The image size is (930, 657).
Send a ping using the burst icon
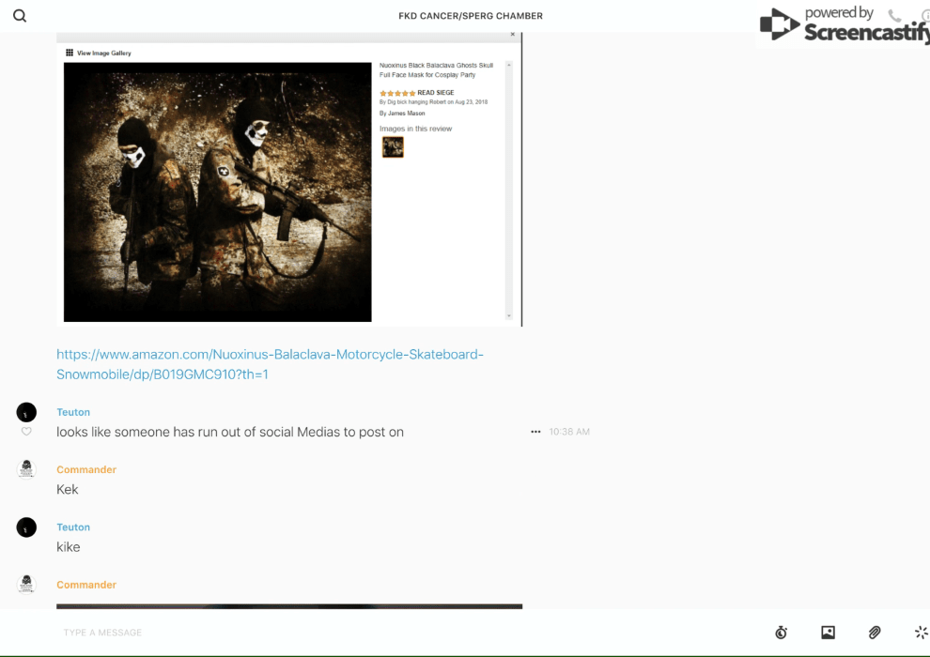click(x=921, y=633)
